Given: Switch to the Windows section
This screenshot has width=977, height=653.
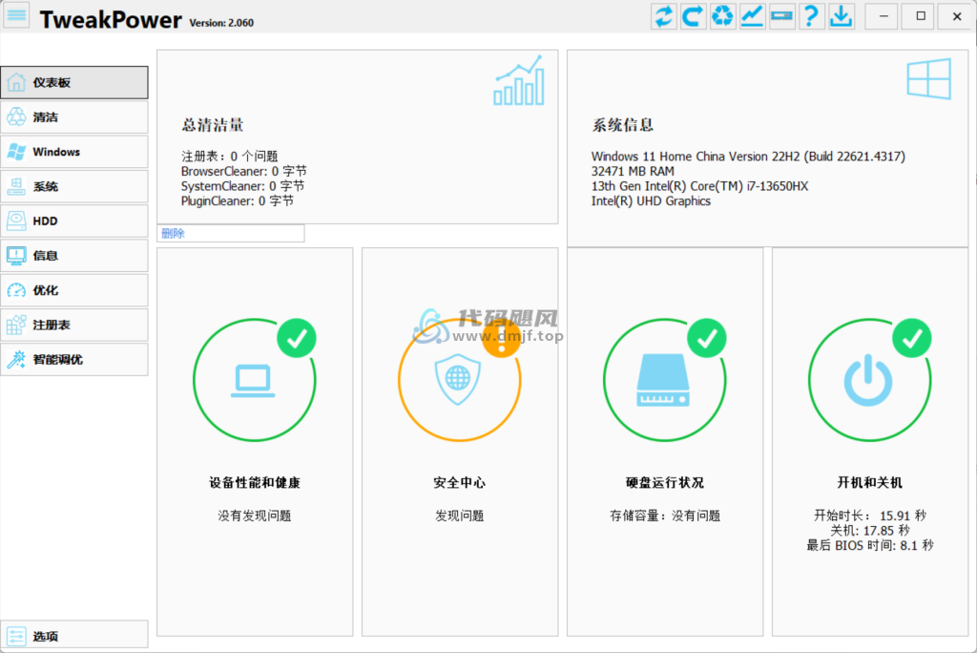Looking at the screenshot, I should pos(74,152).
